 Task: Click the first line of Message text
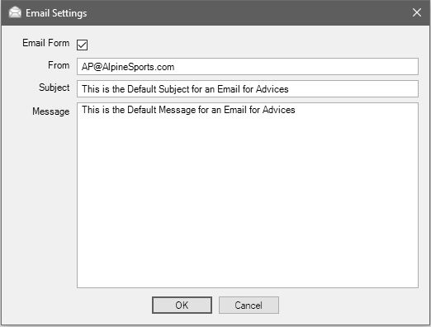coord(188,110)
